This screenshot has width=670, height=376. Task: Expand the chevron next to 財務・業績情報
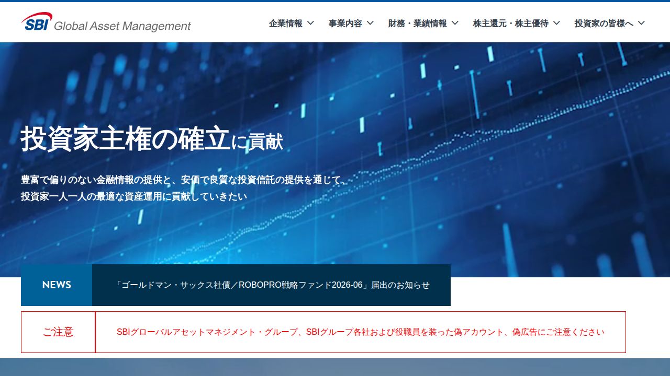(x=455, y=23)
